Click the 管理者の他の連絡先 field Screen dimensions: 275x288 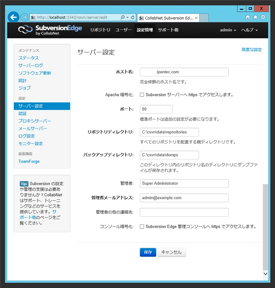pos(184,212)
